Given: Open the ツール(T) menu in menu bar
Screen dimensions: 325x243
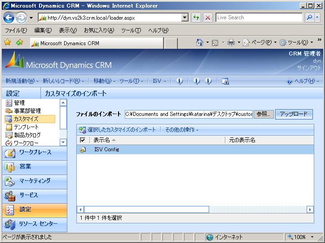Looking at the screenshot, I should pyautogui.click(x=131, y=30).
